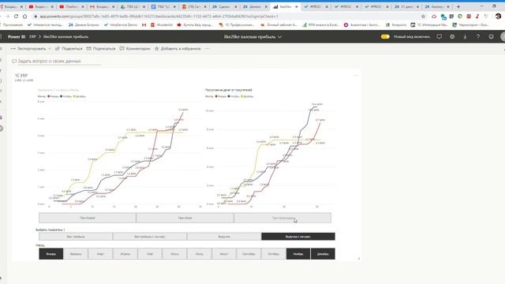
Task: Click the red cloud extension icon
Action: pyautogui.click(x=434, y=16)
